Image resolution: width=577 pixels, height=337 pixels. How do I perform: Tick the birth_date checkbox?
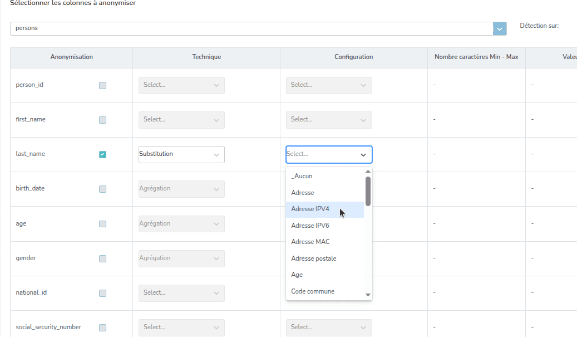point(102,189)
